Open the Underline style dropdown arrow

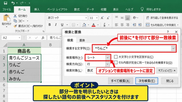[x=67, y=25]
